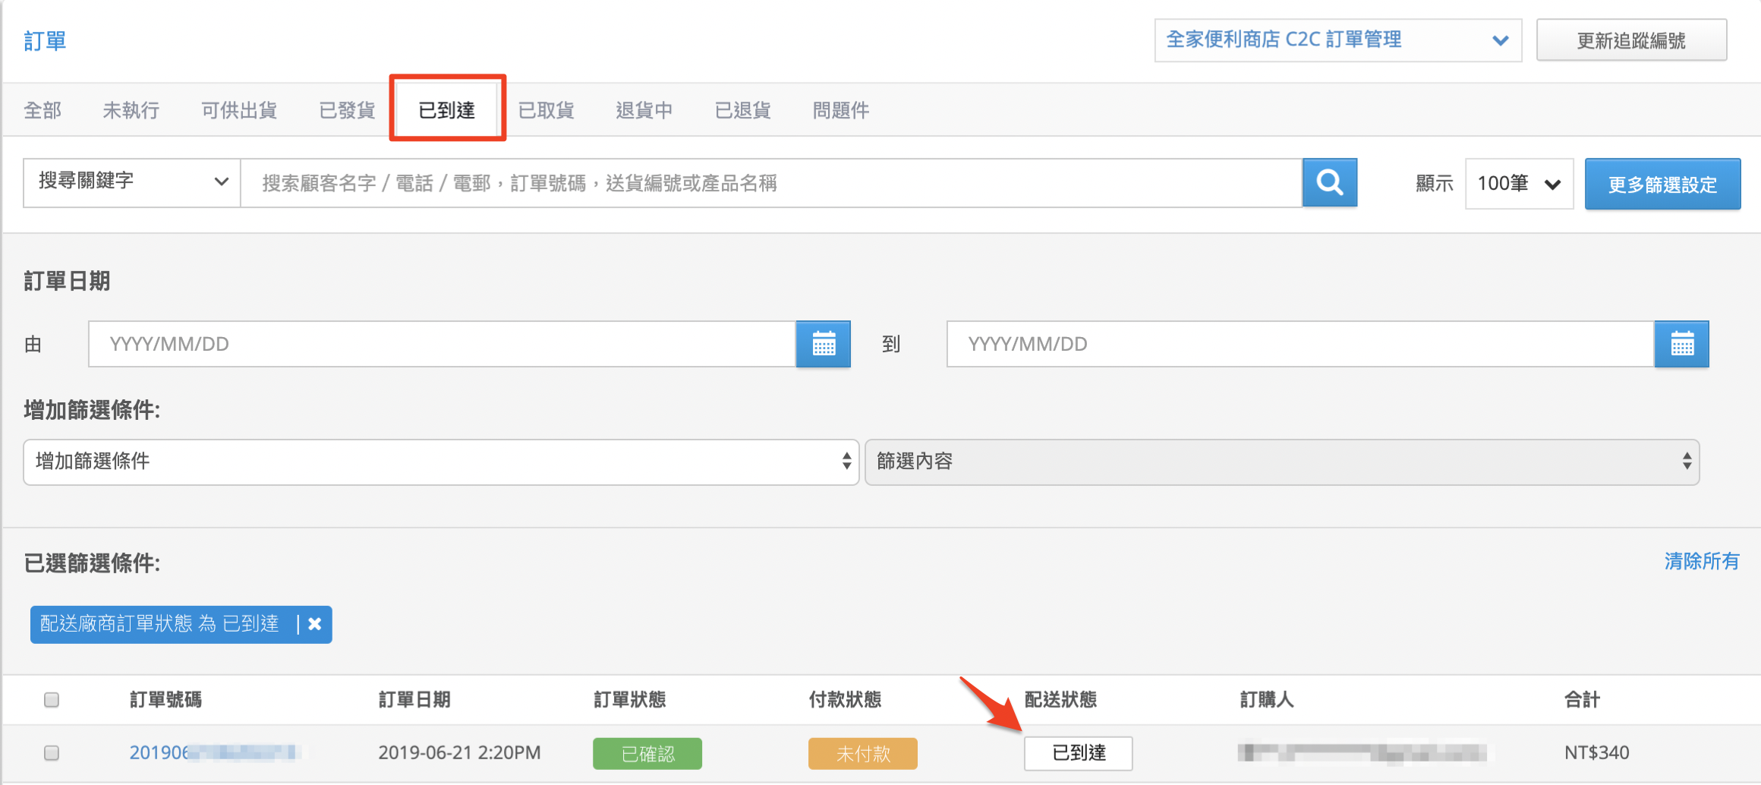Image resolution: width=1761 pixels, height=785 pixels.
Task: Switch to the 可供出貨 tab
Action: 239,110
